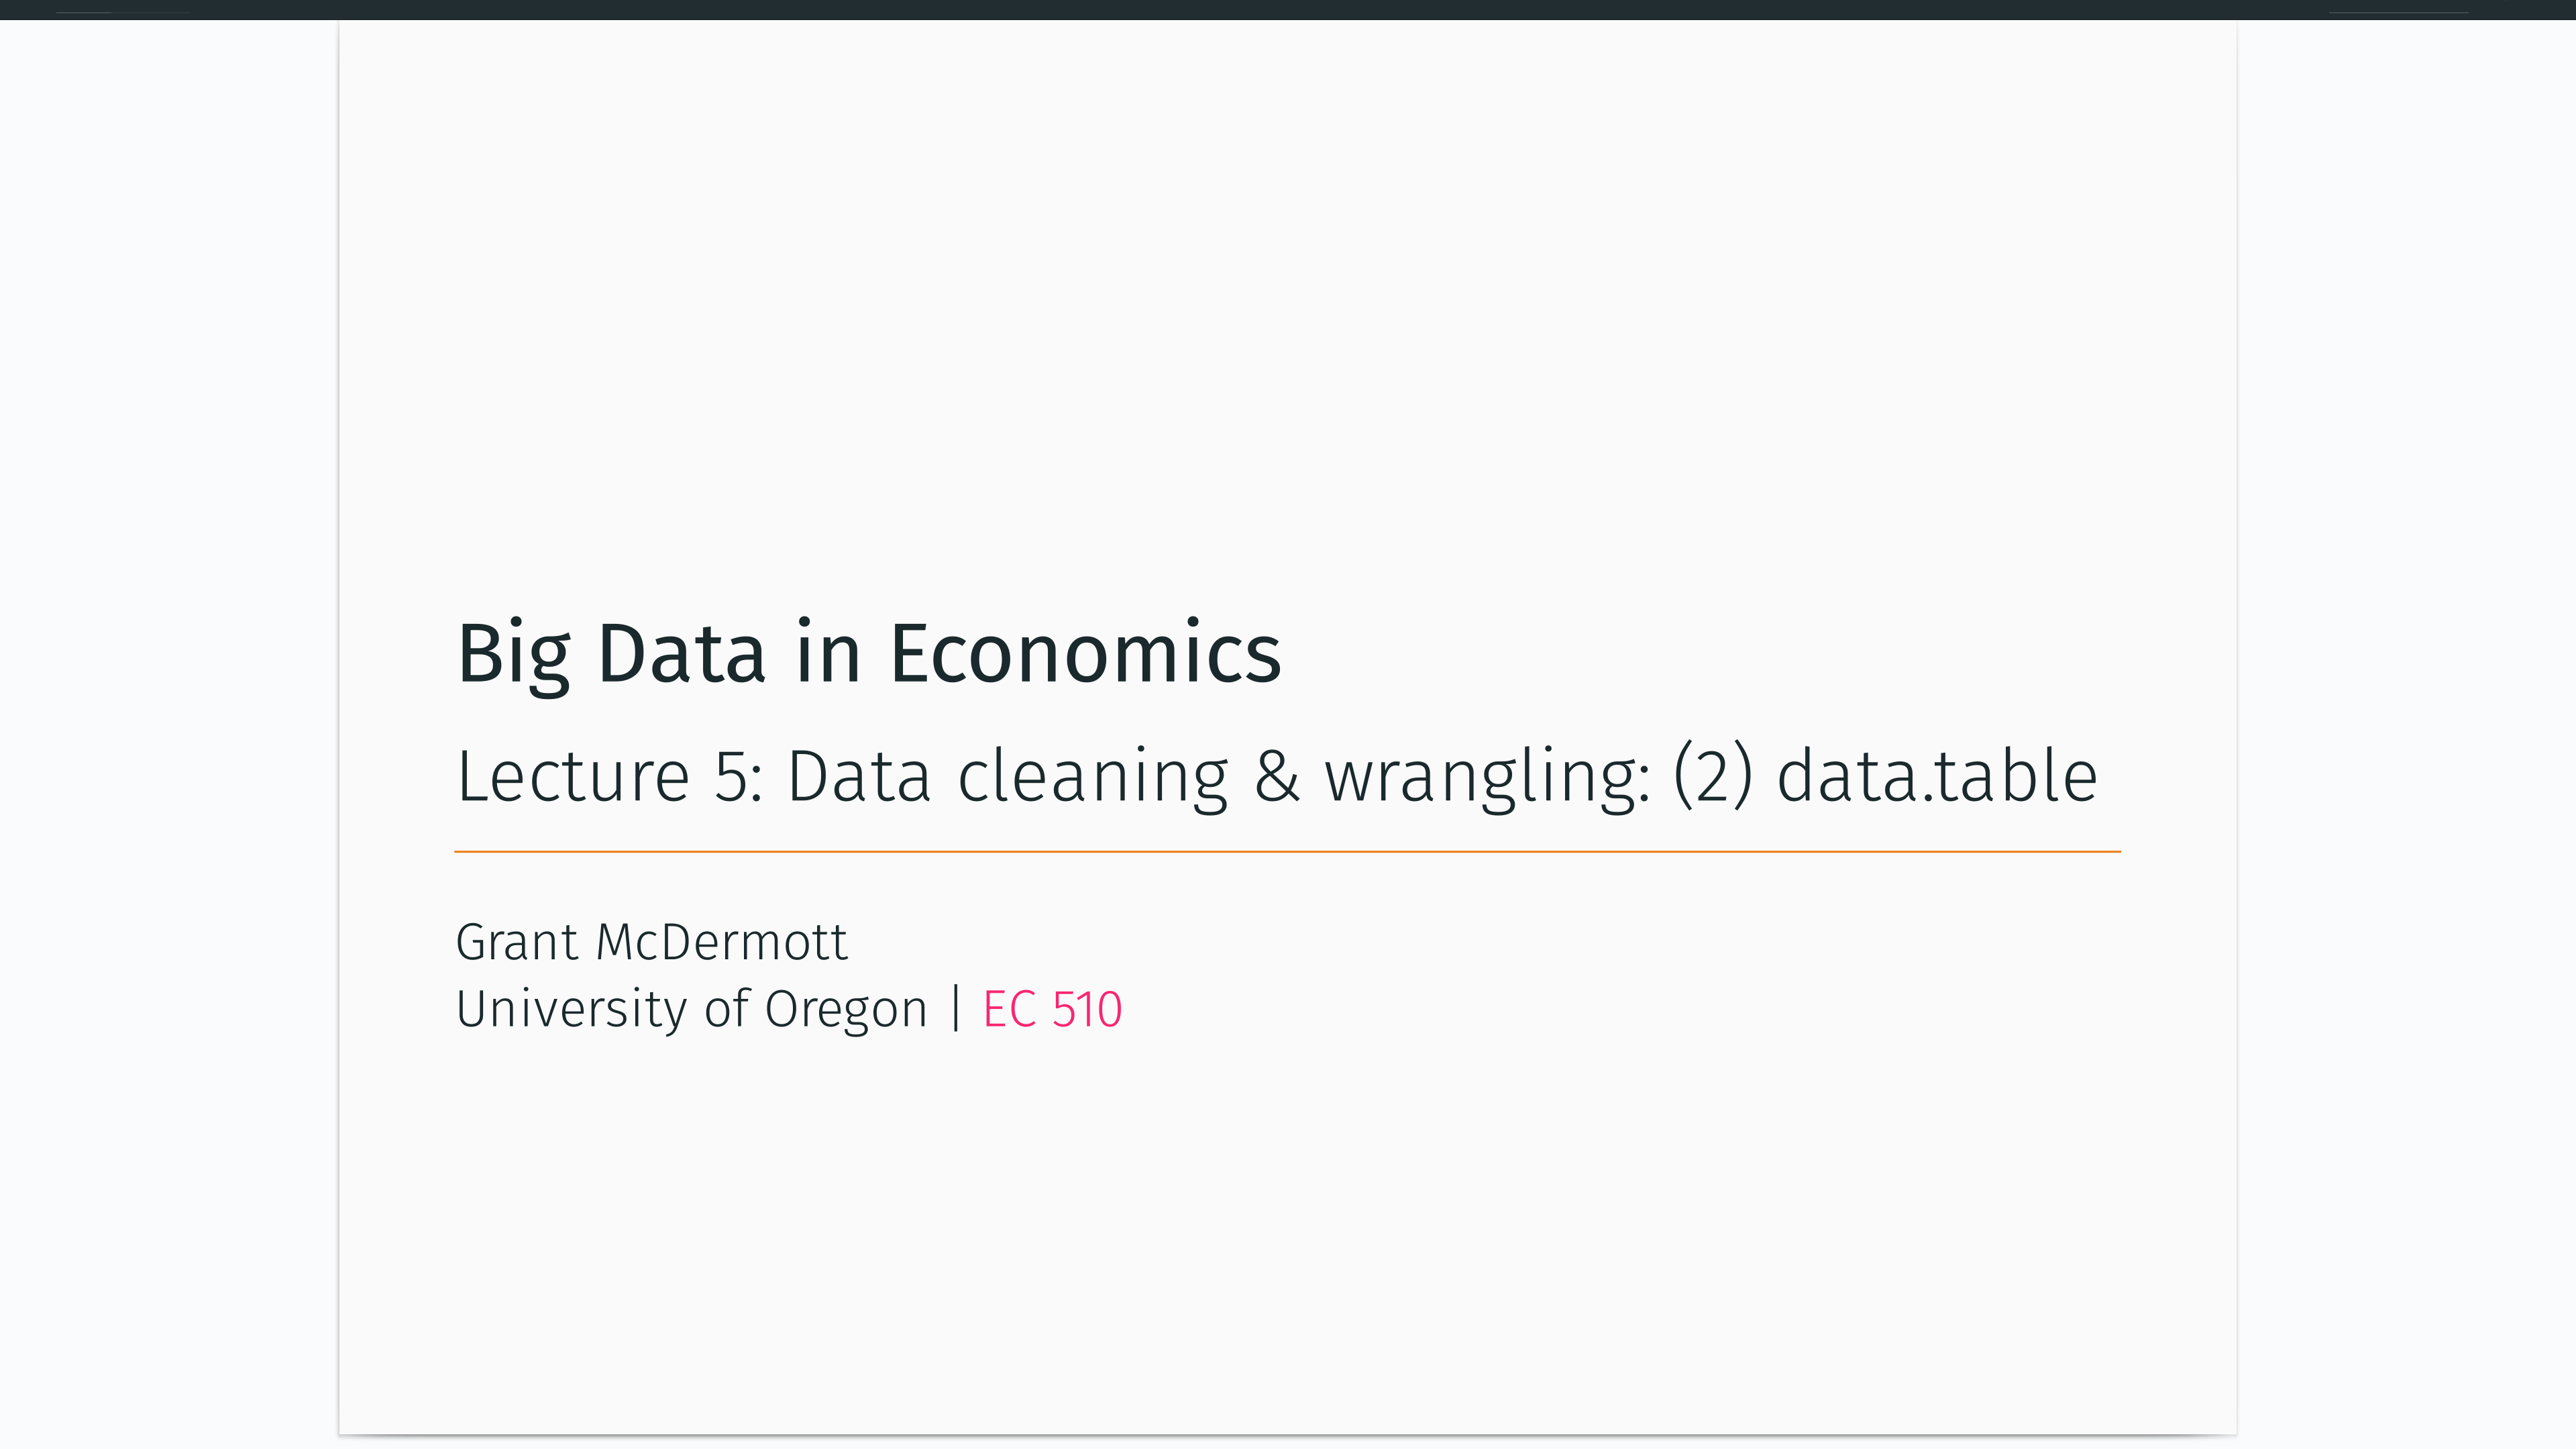This screenshot has width=2576, height=1449.
Task: Click the word Economics in the title
Action: click(x=1085, y=654)
